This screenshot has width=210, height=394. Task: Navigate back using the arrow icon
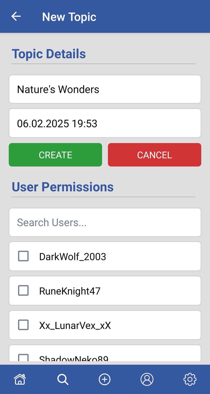pos(16,16)
